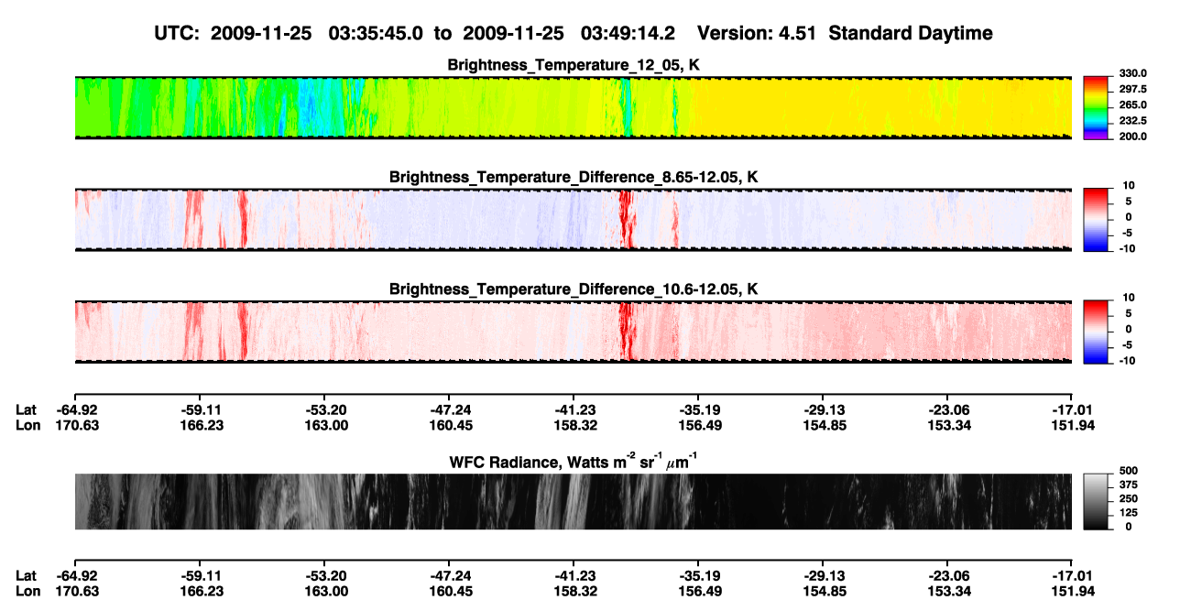1191x611 pixels.
Task: Click the 12.05 brightness temperature image strip
Action: (x=573, y=108)
